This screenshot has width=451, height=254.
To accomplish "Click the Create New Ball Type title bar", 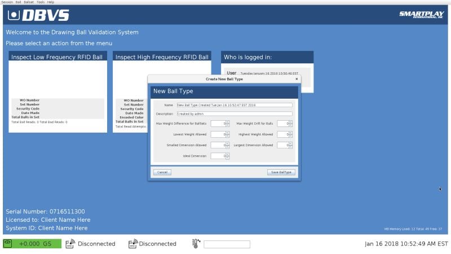I will point(224,79).
